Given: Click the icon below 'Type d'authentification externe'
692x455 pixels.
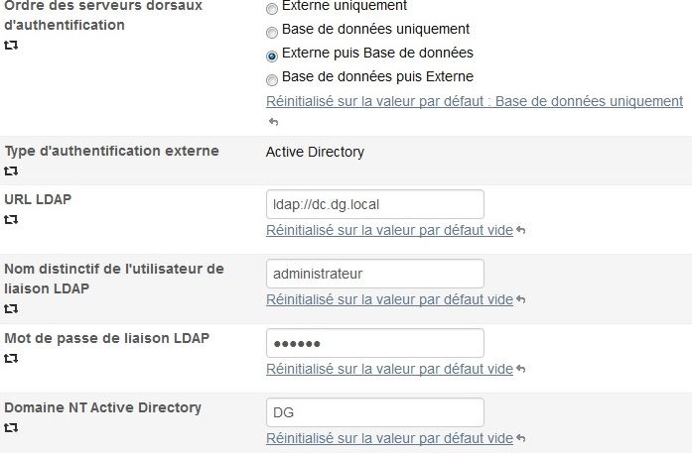Looking at the screenshot, I should click(11, 171).
